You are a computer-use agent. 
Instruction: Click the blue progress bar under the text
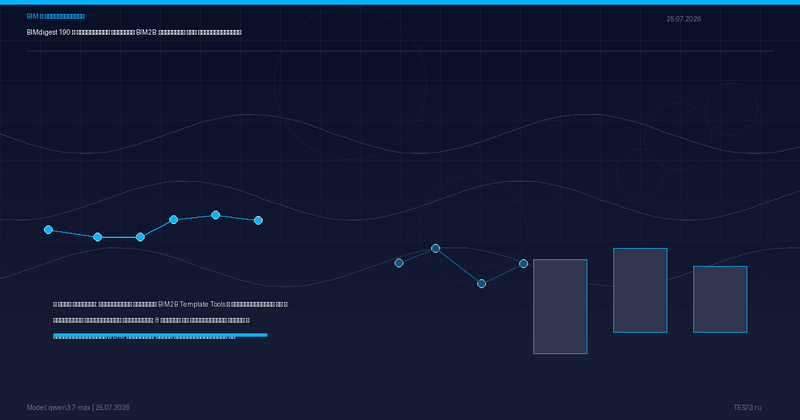(x=160, y=335)
